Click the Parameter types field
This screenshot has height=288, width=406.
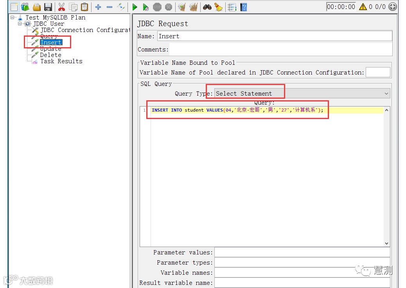tap(302, 262)
